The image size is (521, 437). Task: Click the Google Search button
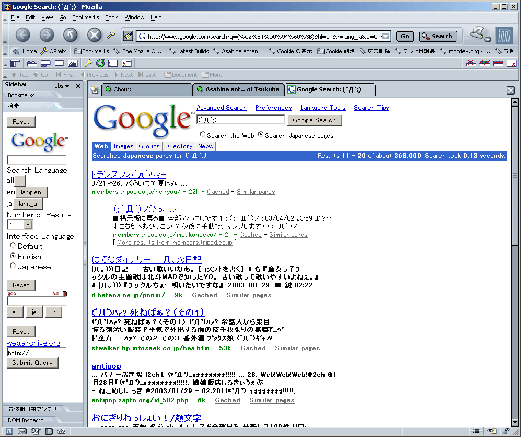(315, 120)
